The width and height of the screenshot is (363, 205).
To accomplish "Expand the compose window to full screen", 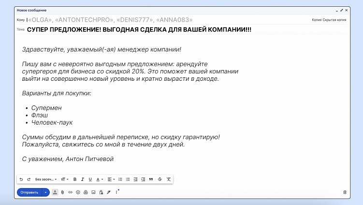I will (341, 11).
